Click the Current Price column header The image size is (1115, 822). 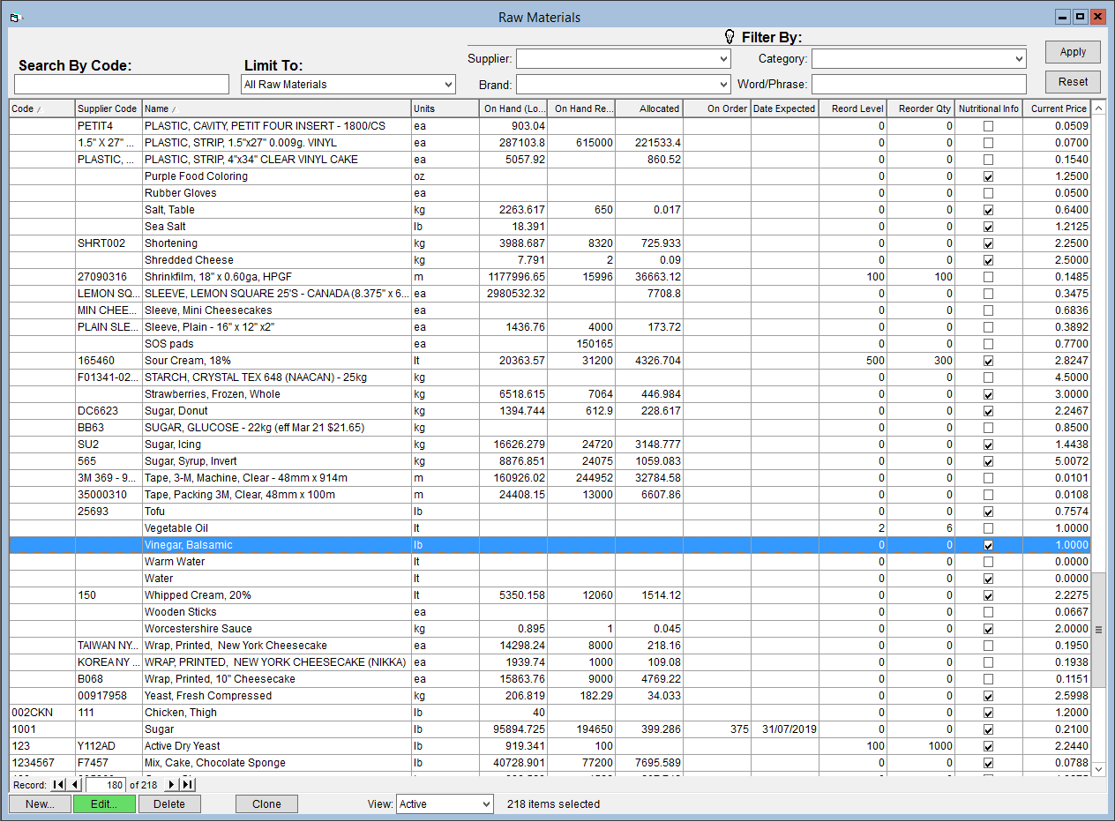(x=1057, y=108)
